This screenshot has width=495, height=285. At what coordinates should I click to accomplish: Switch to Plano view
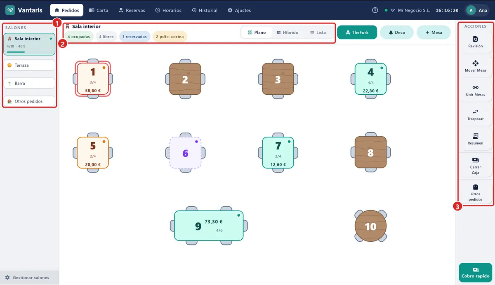[257, 33]
